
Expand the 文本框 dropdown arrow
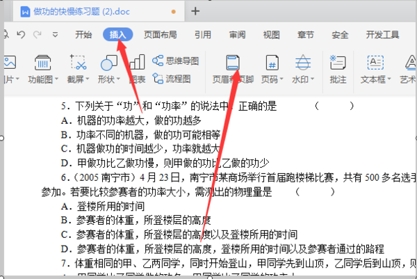point(389,79)
